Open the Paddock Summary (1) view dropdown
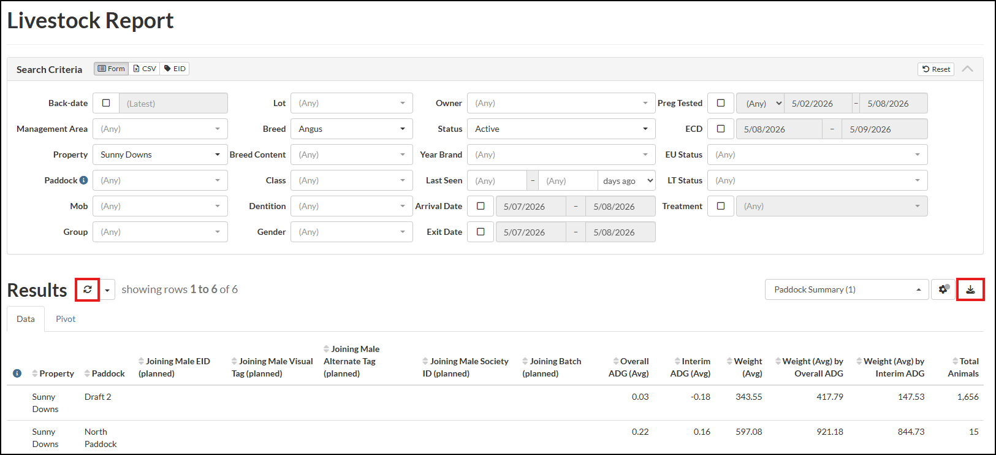Screen dimensions: 996x455 (x=847, y=289)
